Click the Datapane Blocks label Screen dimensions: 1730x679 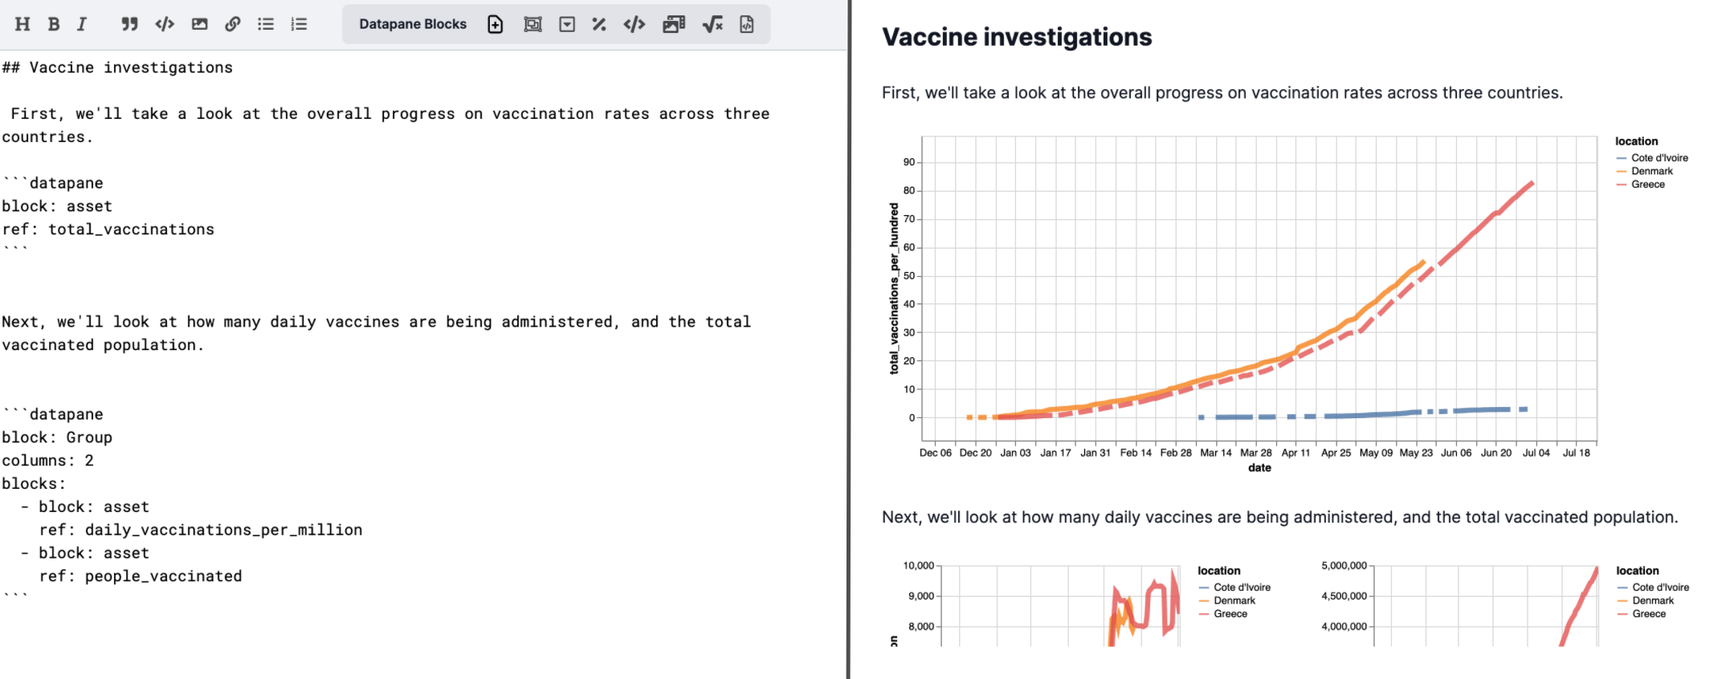pos(413,24)
